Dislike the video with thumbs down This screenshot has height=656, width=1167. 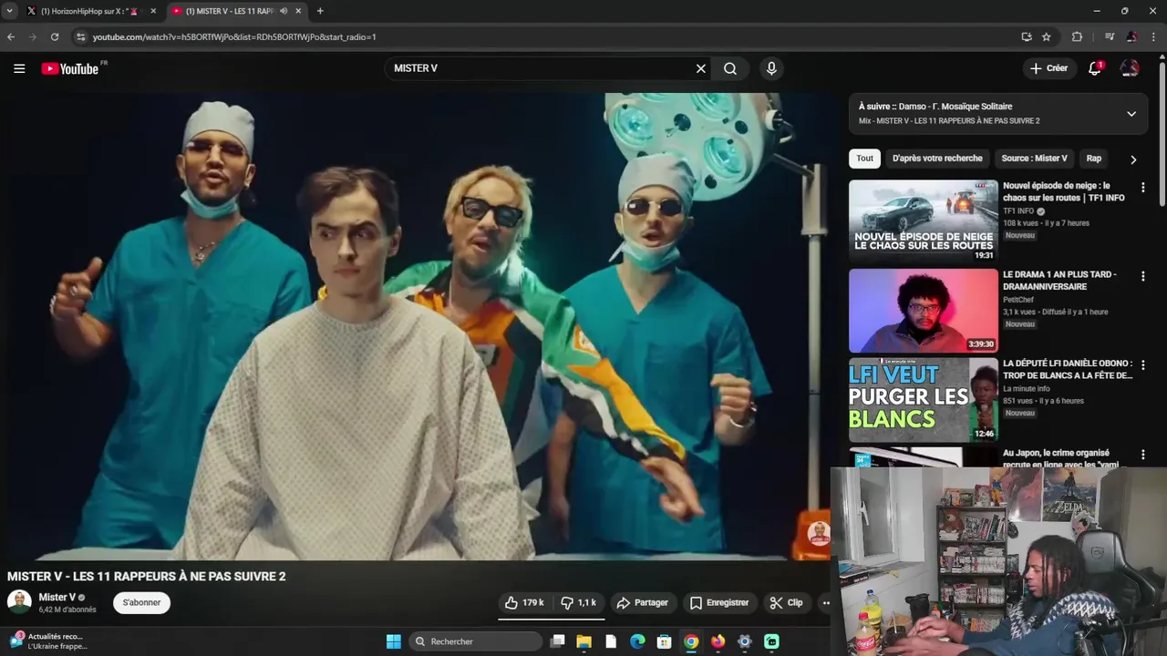[579, 602]
